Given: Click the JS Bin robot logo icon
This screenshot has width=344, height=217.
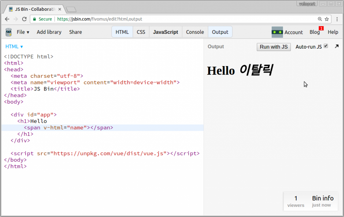Looking at the screenshot, I should click(x=8, y=32).
